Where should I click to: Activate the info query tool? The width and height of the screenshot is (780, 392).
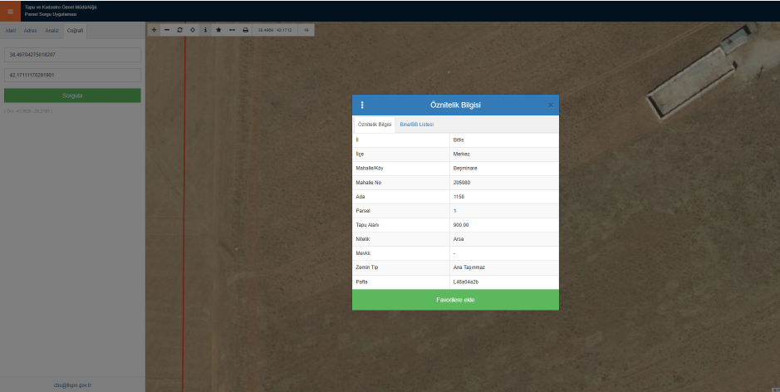click(x=205, y=30)
